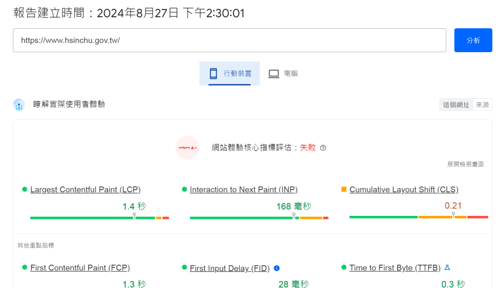Click the heartbeat assessment icon
499x288 pixels.
188,147
